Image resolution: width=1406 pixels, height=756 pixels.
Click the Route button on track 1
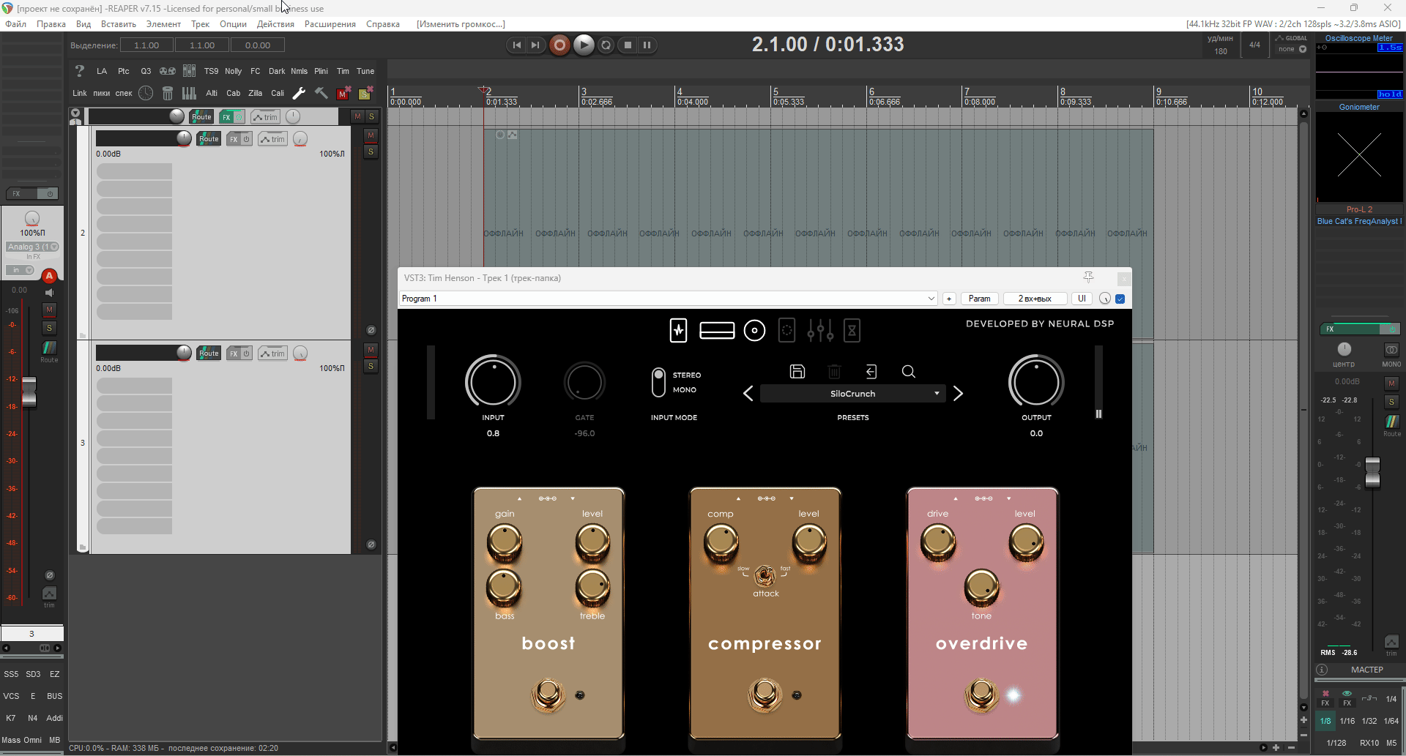coord(201,116)
